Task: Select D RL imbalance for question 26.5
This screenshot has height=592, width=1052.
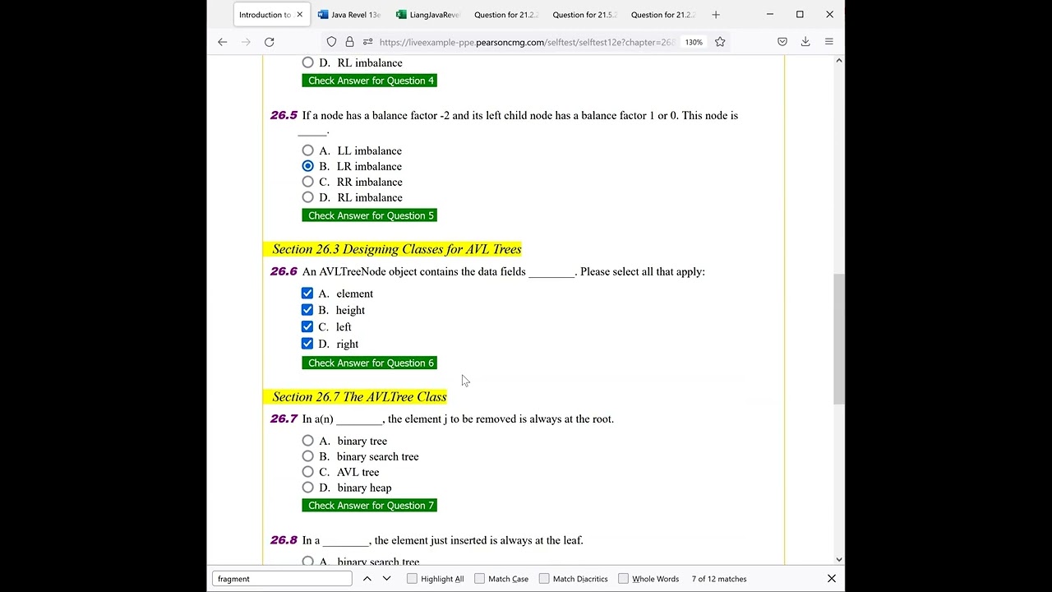Action: [x=307, y=197]
